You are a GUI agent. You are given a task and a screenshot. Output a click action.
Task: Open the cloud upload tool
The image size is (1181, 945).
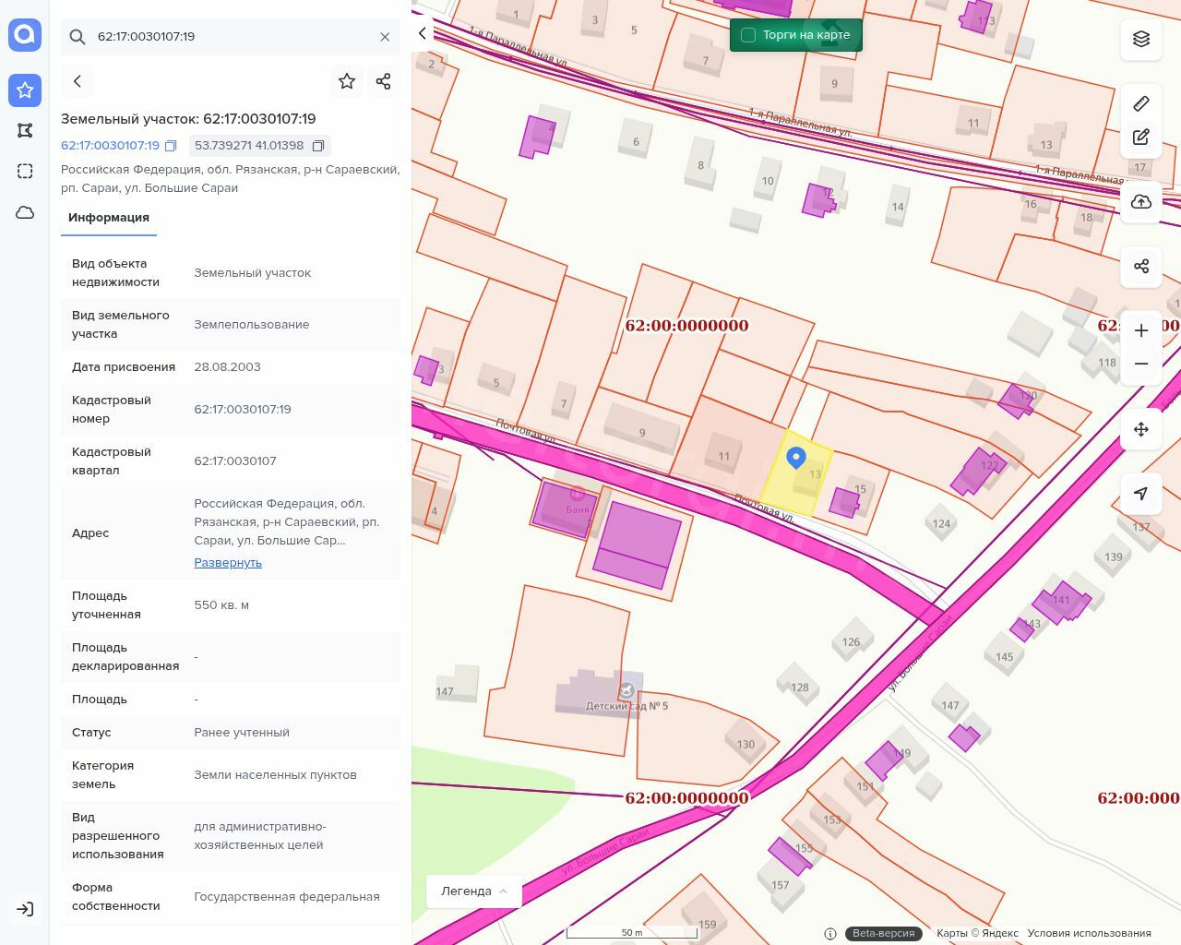1141,202
